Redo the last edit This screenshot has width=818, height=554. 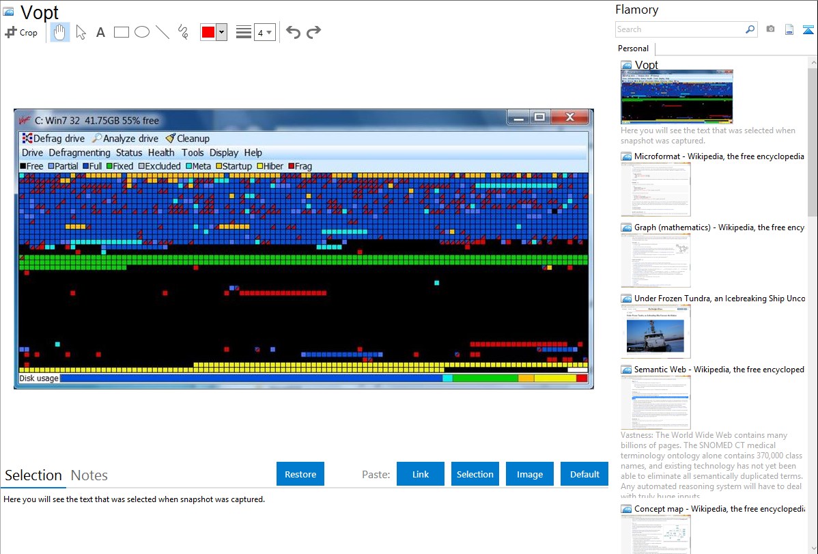[x=313, y=32]
